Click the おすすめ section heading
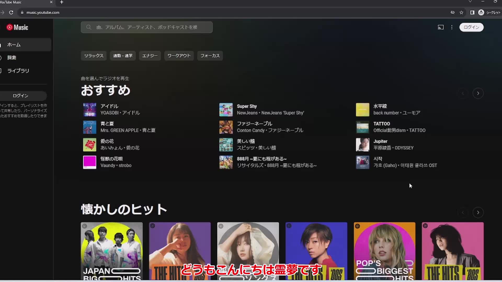The width and height of the screenshot is (502, 282). (106, 90)
